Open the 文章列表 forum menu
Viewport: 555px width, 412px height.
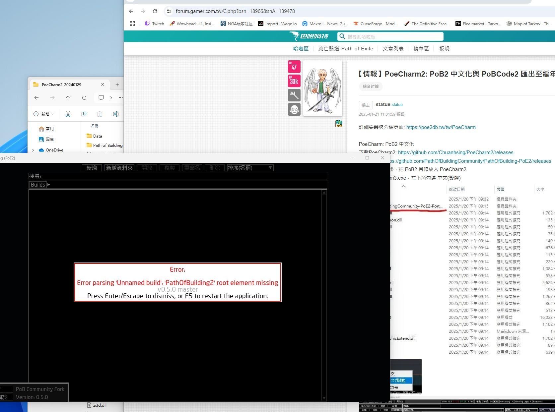393,49
